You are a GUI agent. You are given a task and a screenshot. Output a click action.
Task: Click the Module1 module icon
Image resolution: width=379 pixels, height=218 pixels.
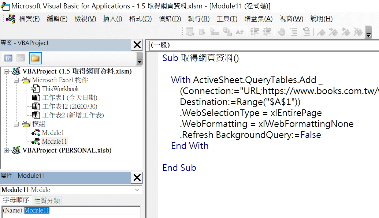click(36, 133)
